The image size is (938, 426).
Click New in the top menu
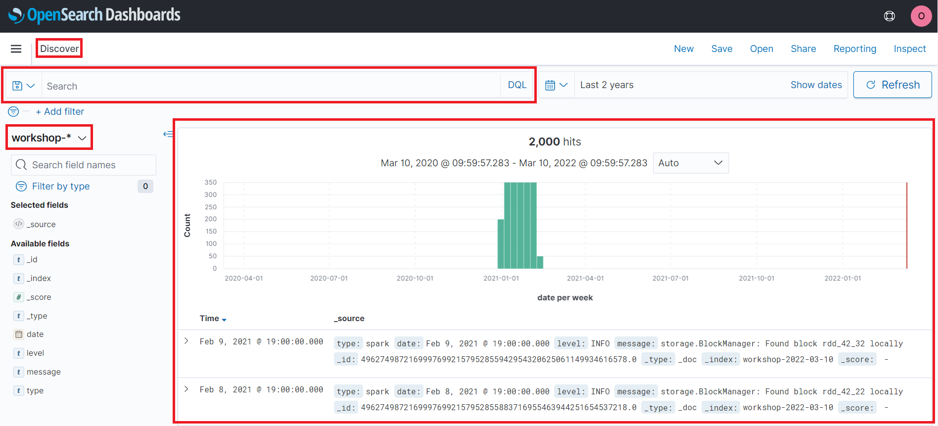(x=684, y=48)
